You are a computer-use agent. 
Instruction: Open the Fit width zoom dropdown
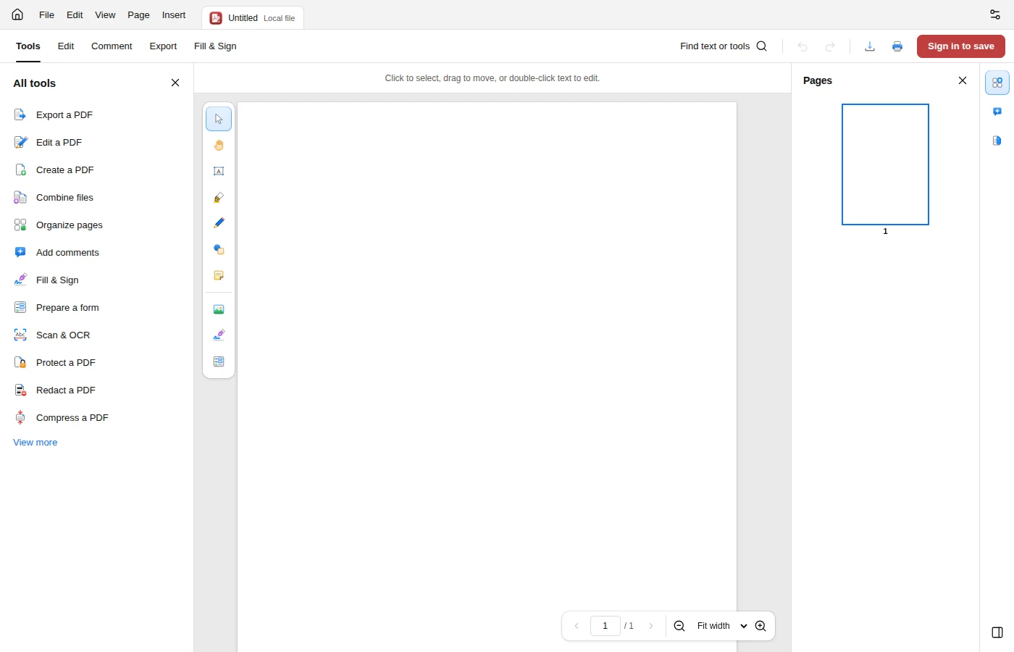pos(722,626)
